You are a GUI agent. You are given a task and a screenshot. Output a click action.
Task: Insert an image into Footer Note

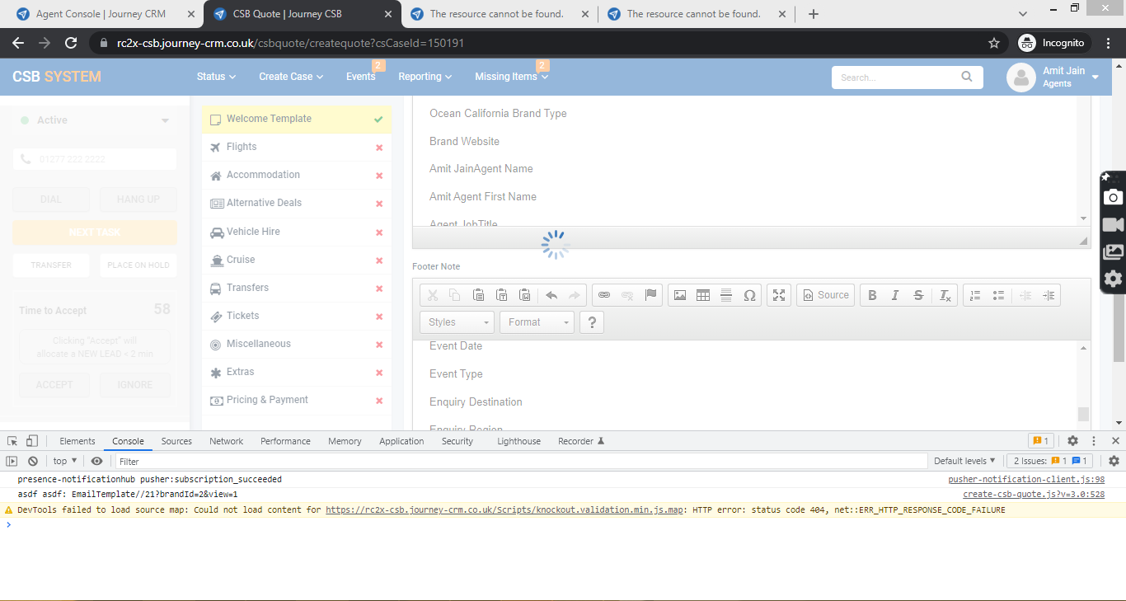(x=680, y=295)
